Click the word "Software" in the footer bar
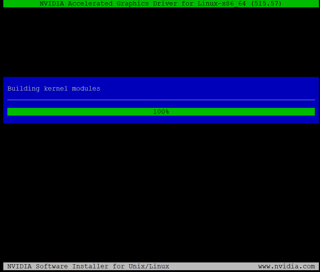 click(51, 266)
